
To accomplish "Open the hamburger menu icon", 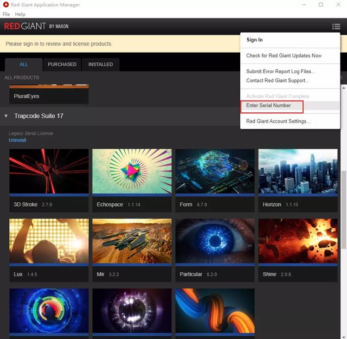I will point(336,27).
